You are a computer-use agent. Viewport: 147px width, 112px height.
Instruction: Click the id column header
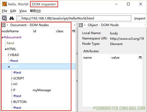(44, 31)
